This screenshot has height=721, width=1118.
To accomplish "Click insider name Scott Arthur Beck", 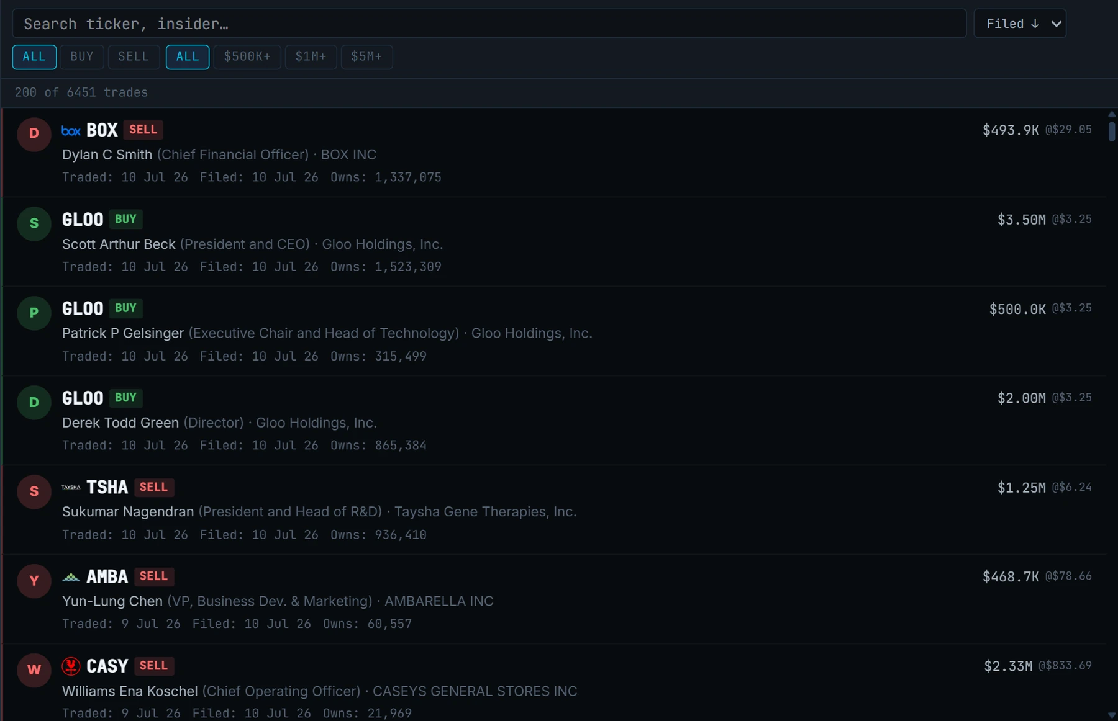I will pyautogui.click(x=119, y=244).
